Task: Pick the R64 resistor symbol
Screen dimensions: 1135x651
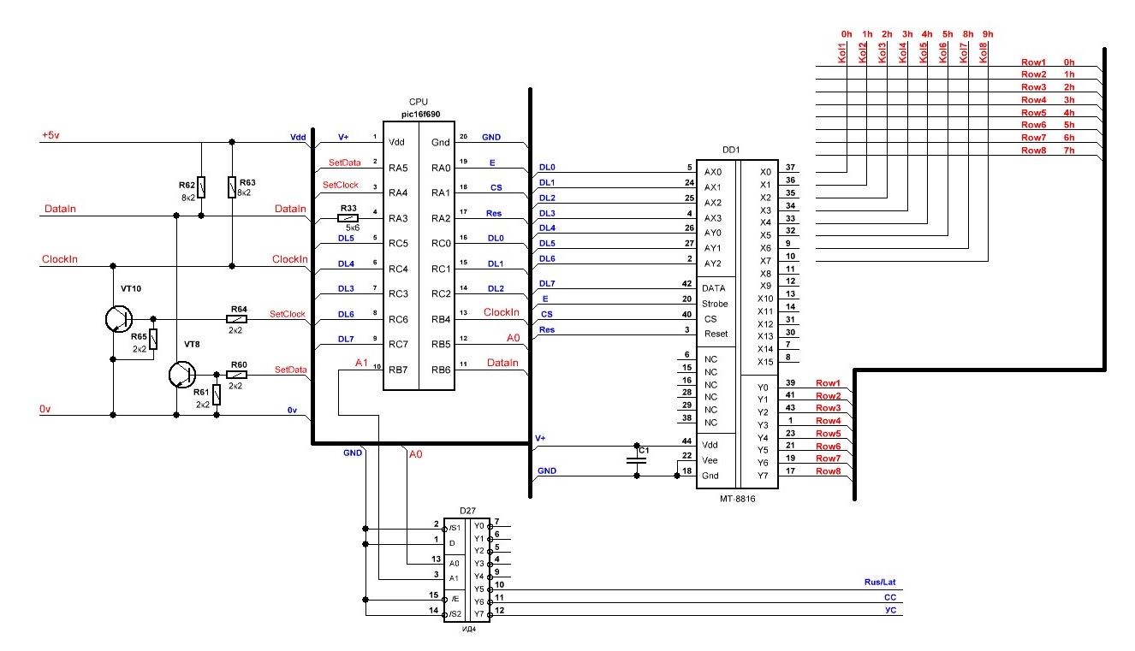Action: [237, 318]
